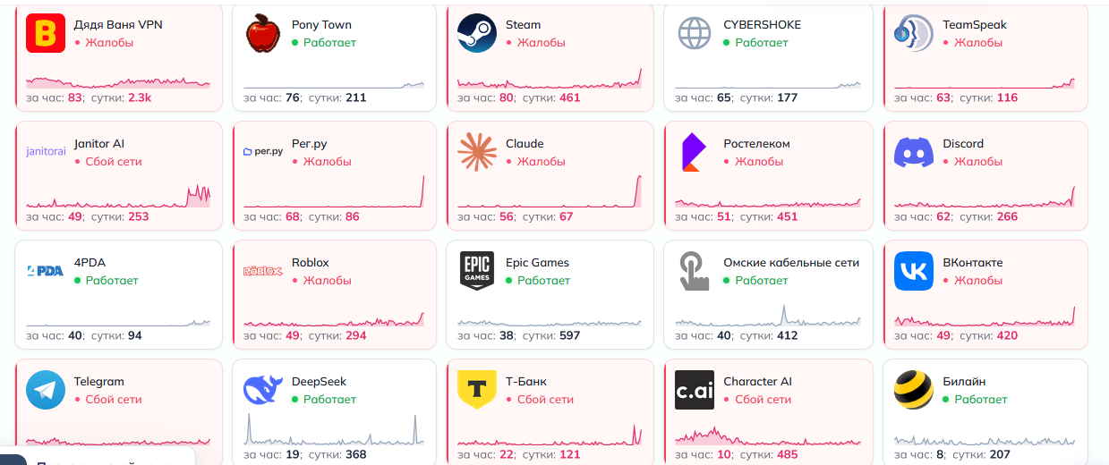Open the Epic Games logo icon
Image resolution: width=1109 pixels, height=465 pixels.
(x=477, y=271)
